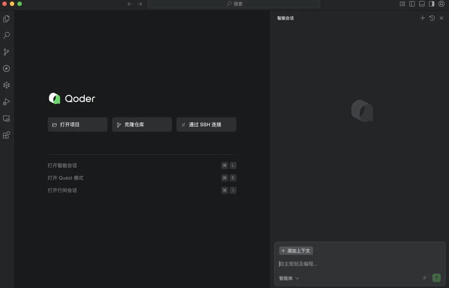Viewport: 449px width, 288px height.
Task: Open the Explorer files icon in sidebar
Action: 6,19
